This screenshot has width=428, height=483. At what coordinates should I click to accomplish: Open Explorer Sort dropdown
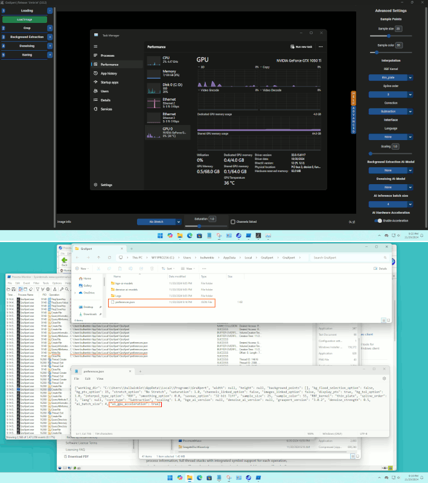(x=168, y=269)
